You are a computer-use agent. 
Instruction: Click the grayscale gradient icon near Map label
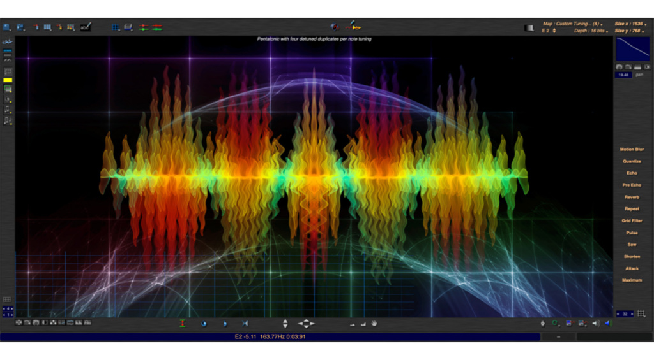(529, 28)
